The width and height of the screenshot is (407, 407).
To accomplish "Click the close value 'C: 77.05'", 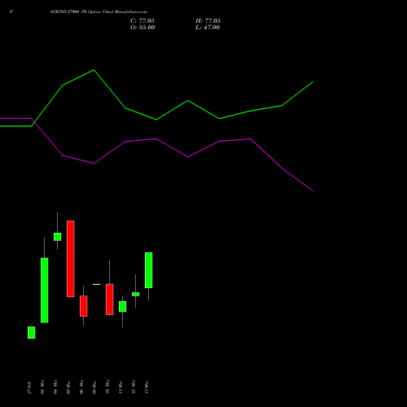I will 142,21.
